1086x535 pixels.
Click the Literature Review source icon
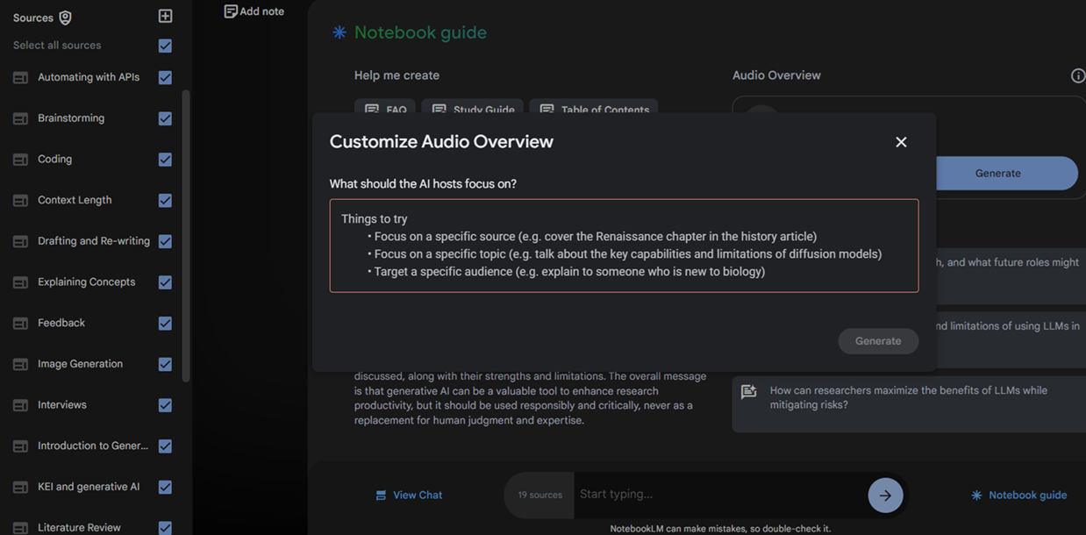[x=20, y=528]
